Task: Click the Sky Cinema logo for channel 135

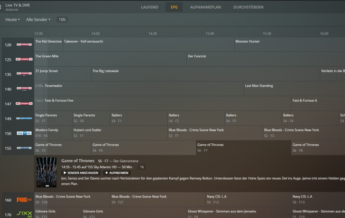Action: pos(24,74)
